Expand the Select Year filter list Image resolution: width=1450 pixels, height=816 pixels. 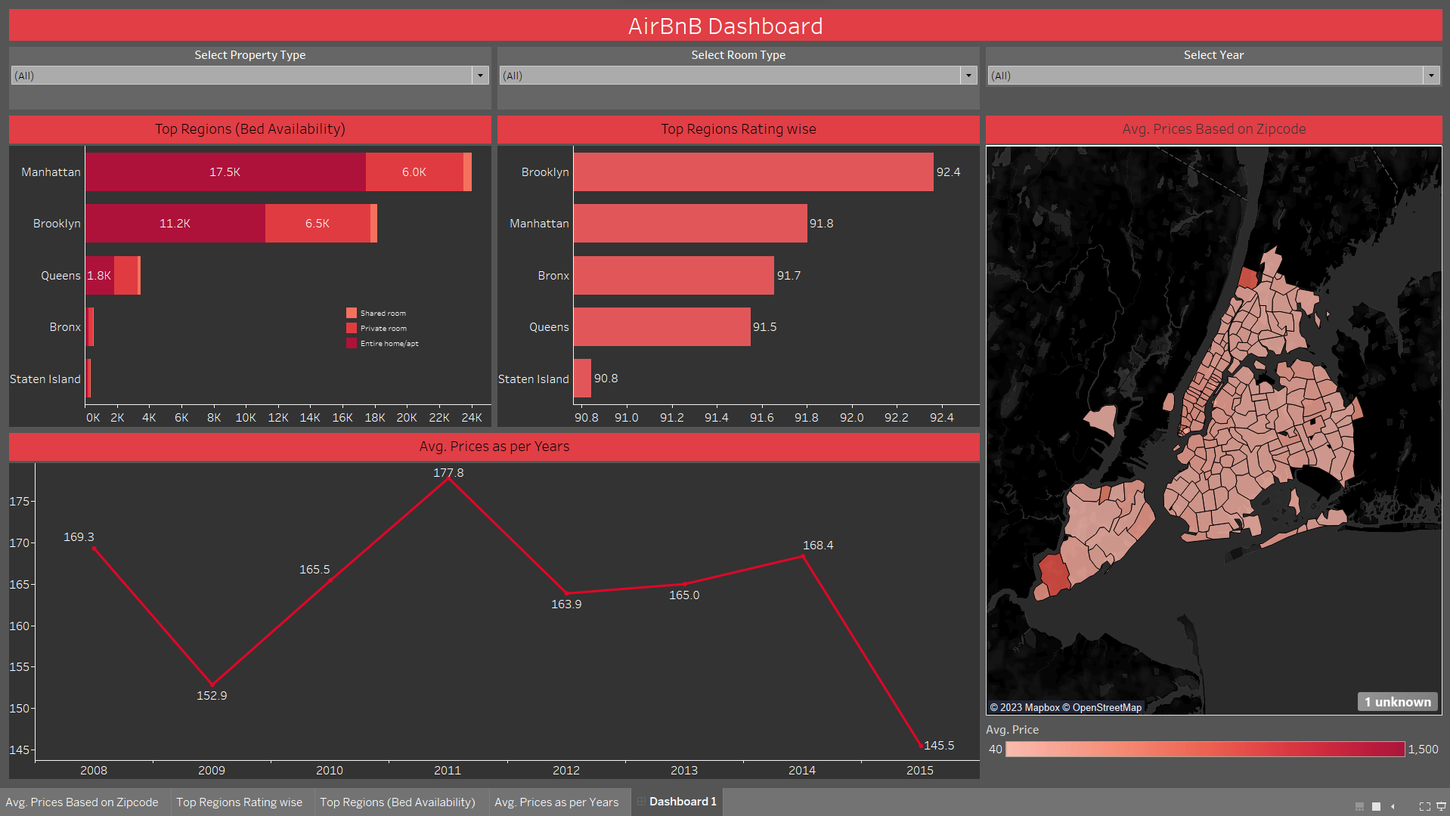coord(1430,75)
